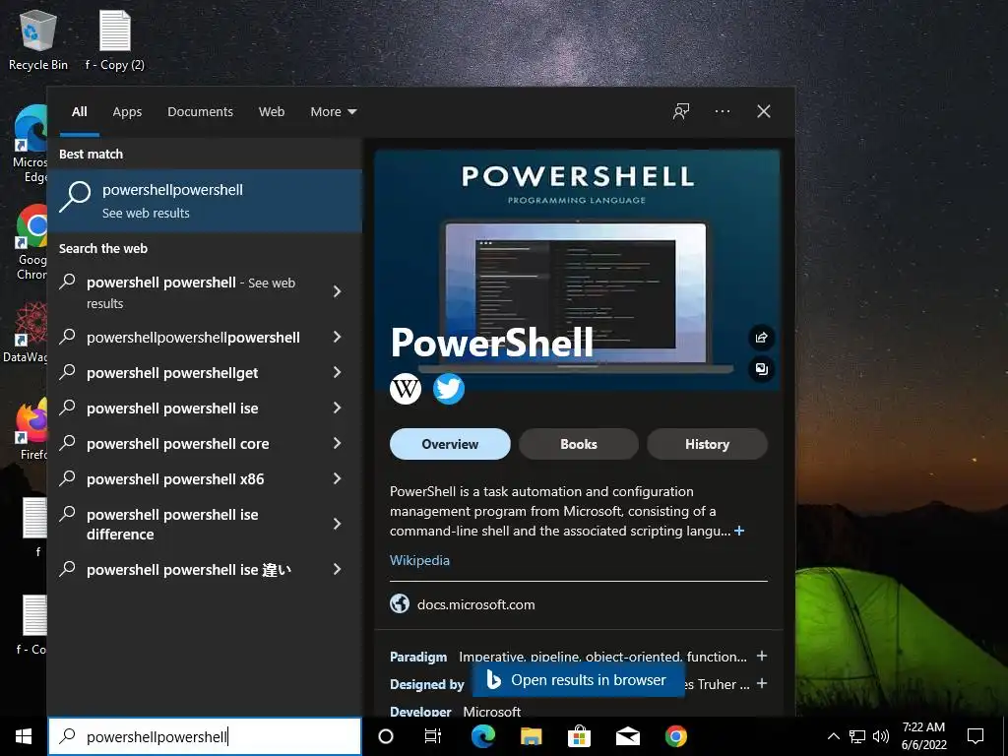Select the DataWag desktop shortcut
This screenshot has width=1008, height=756.
(26, 333)
